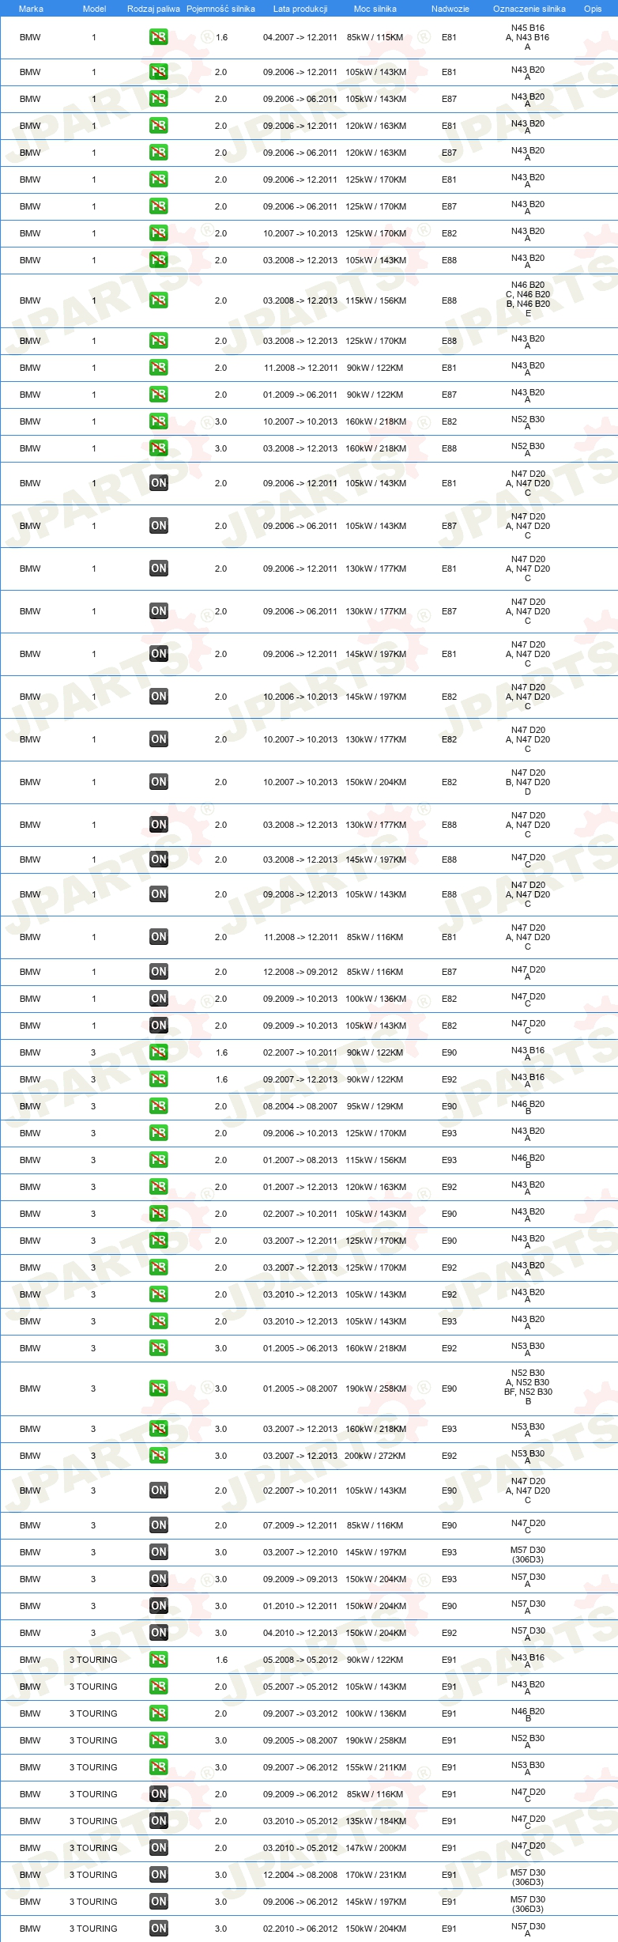The height and width of the screenshot is (1942, 618).
Task: Click diesel ON icon in E87 85kW / 116KM row
Action: click(x=159, y=972)
